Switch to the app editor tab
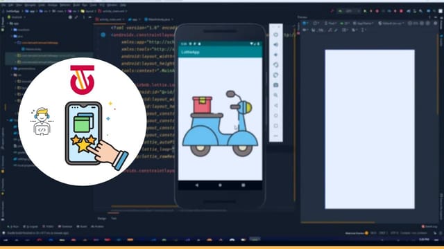The height and width of the screenshot is (249, 444). (x=135, y=19)
